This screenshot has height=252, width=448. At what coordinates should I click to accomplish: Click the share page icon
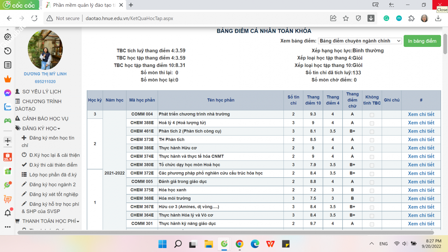pos(333,18)
